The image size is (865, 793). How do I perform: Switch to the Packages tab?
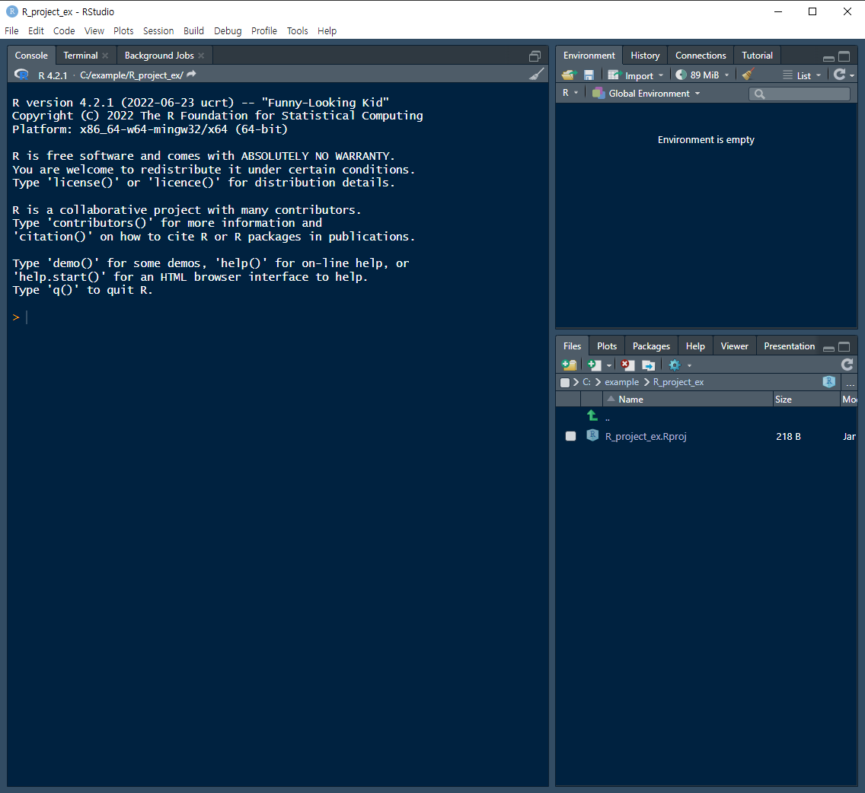651,346
